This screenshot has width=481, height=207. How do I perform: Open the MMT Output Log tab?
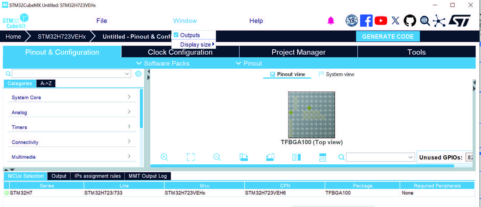point(148,176)
